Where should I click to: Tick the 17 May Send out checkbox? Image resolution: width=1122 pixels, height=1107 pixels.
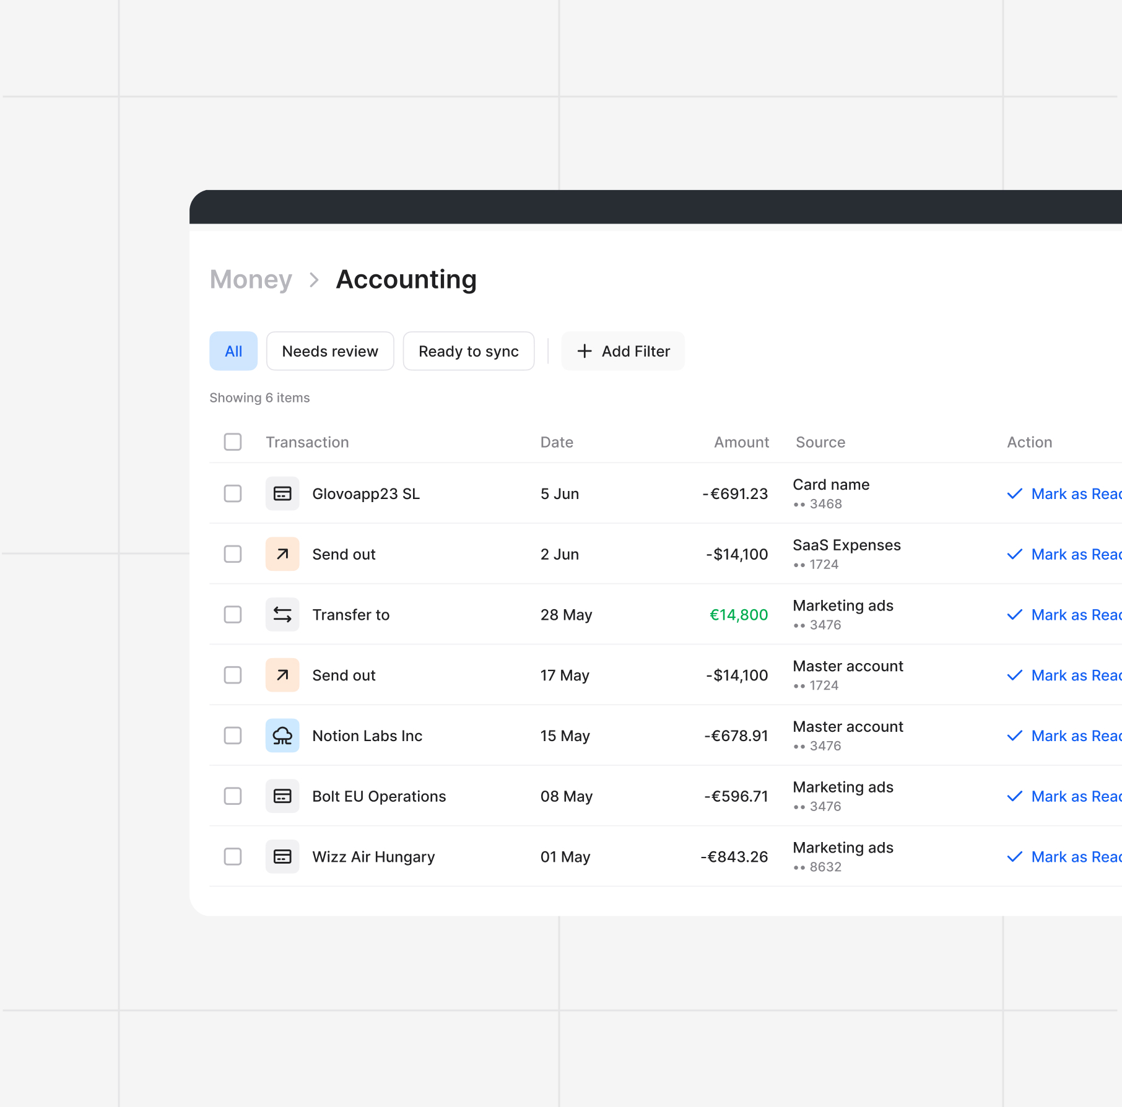233,675
